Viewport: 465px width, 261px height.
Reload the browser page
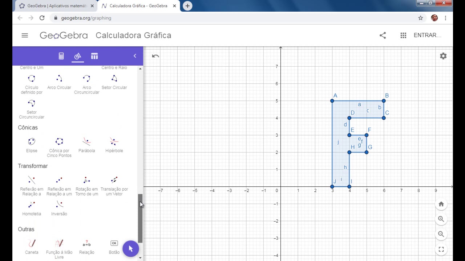point(42,18)
